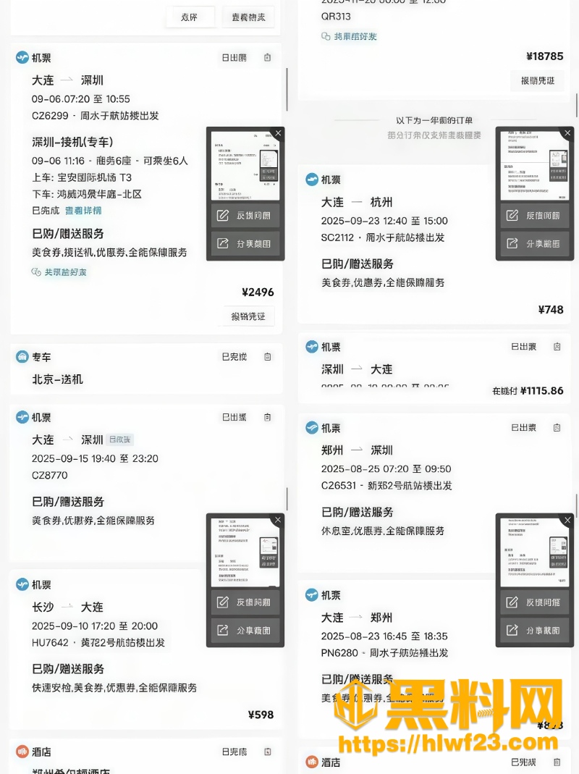The image size is (579, 774).
Task: Click the left hotel order's orange icon
Action: click(x=22, y=752)
